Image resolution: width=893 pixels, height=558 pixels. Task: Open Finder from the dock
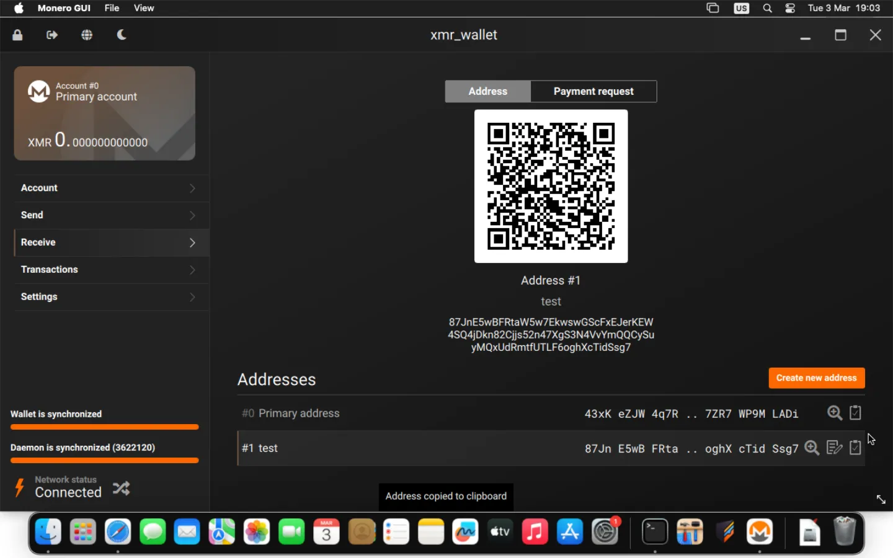tap(48, 532)
